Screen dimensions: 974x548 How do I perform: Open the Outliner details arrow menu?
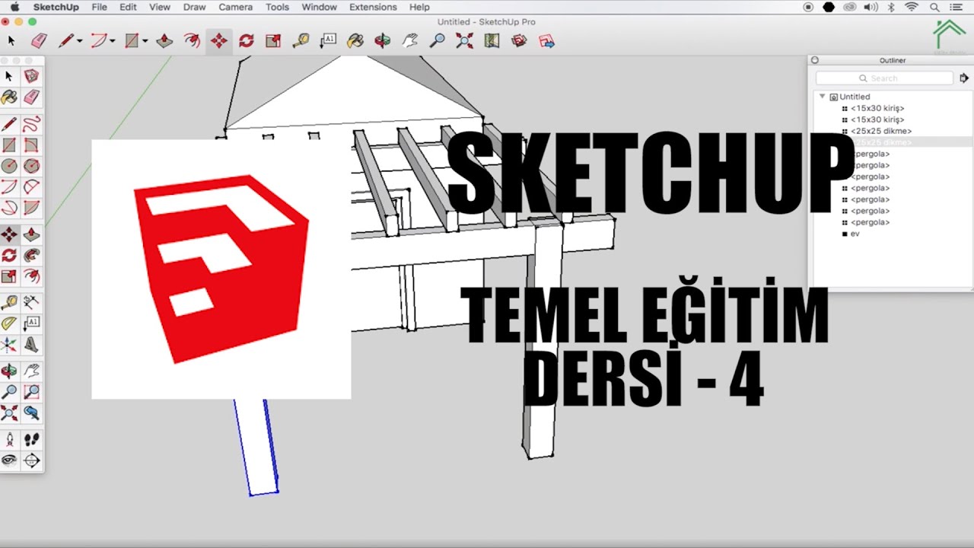coord(964,78)
